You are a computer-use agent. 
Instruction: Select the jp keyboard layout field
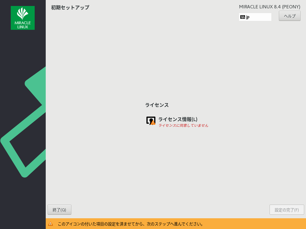click(x=255, y=17)
